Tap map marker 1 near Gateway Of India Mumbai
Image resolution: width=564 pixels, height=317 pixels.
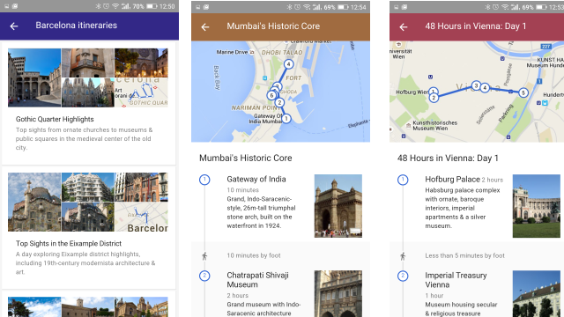(x=286, y=118)
